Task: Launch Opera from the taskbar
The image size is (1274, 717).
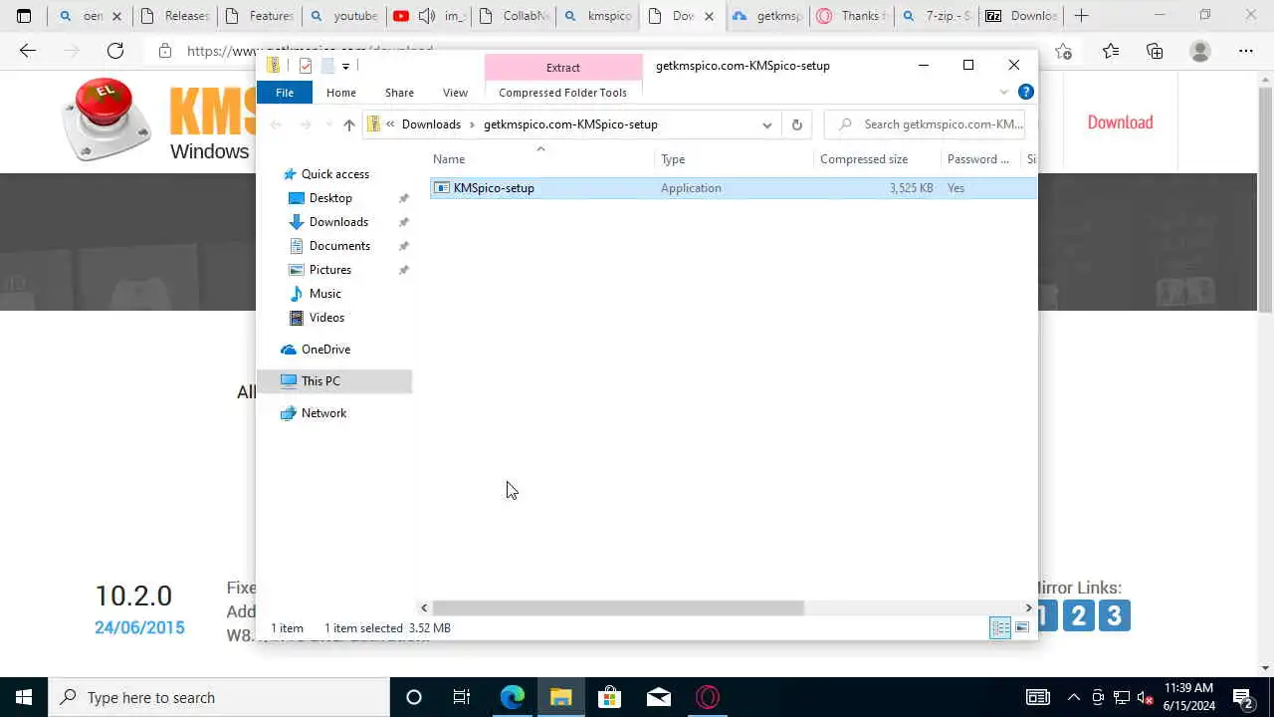Action: point(708,697)
